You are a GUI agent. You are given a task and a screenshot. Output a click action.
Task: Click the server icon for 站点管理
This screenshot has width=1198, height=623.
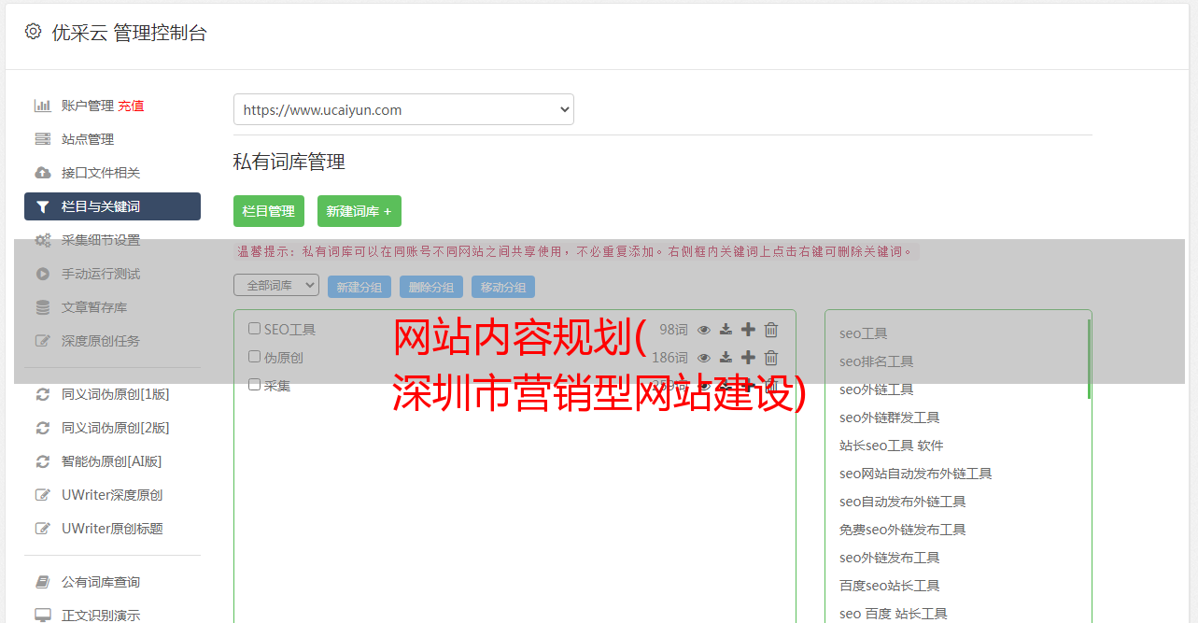click(43, 139)
